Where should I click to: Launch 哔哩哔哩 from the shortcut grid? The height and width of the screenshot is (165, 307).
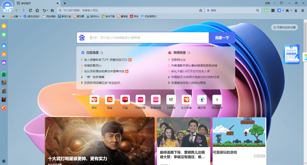155,100
